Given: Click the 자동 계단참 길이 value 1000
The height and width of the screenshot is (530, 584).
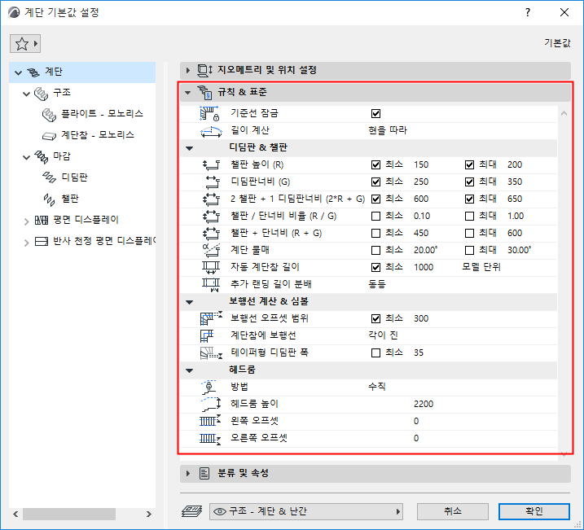Looking at the screenshot, I should [x=424, y=268].
